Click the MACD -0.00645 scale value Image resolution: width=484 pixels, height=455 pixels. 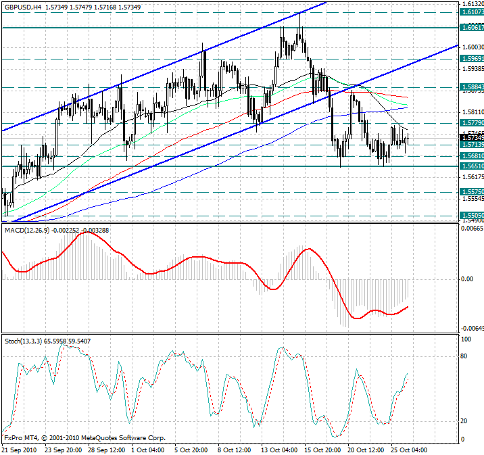pos(472,328)
